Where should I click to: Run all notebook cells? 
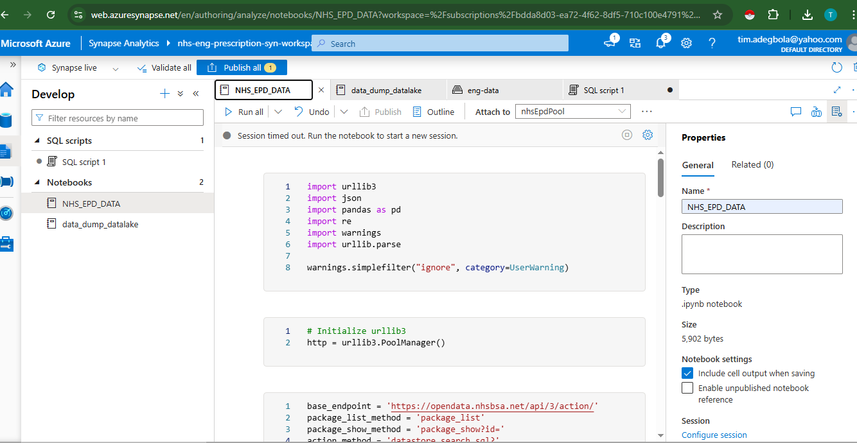[x=243, y=112]
